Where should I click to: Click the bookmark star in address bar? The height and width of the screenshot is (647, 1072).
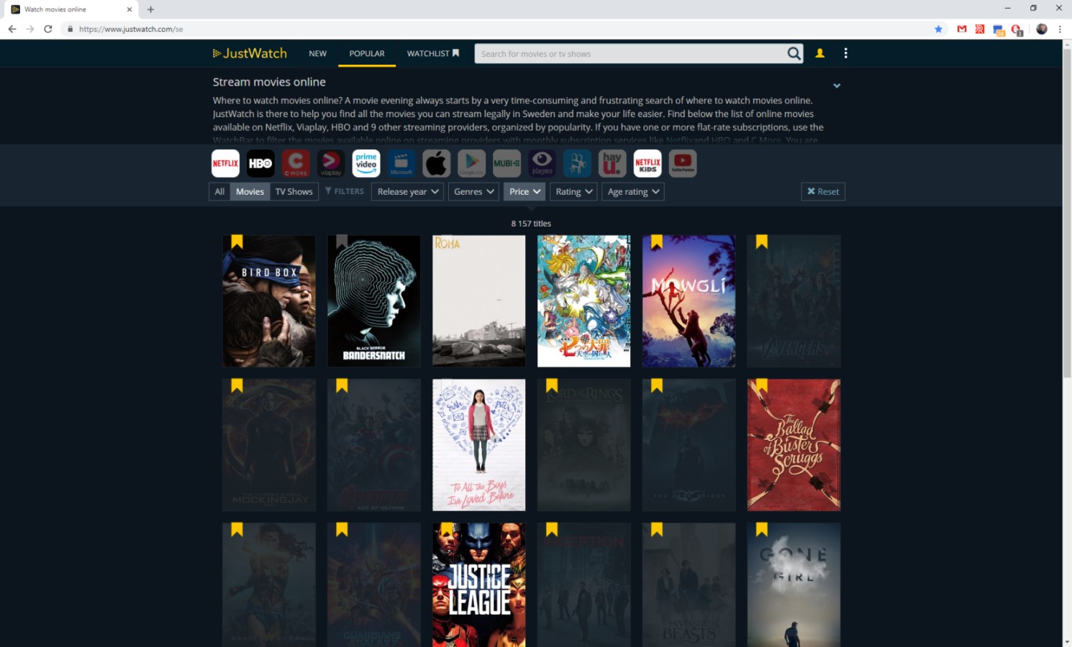(x=938, y=29)
